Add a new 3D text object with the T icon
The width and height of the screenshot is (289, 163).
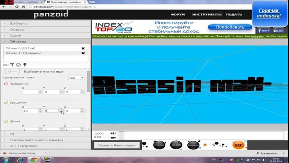click(12, 65)
